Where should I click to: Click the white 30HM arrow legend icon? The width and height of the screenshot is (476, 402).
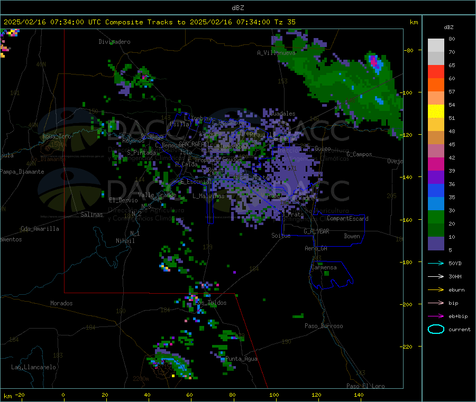point(436,276)
